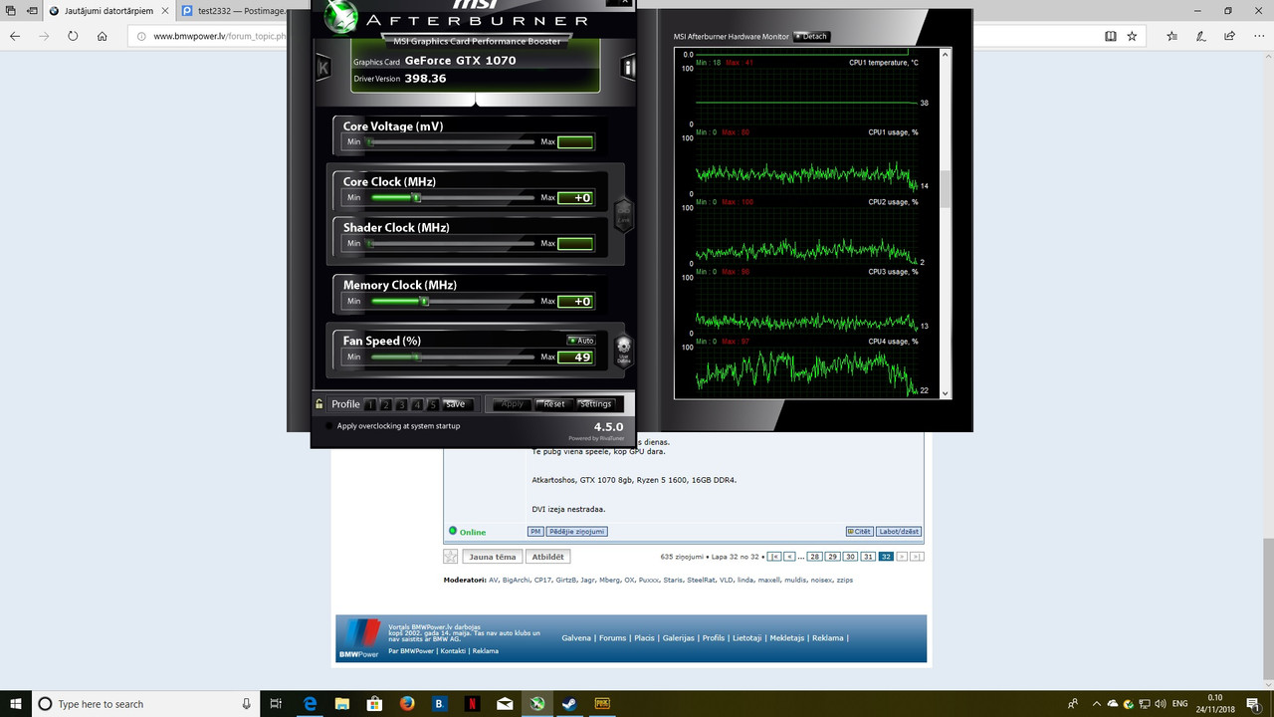
Task: Click the Core Voltage slider track
Action: pos(451,142)
